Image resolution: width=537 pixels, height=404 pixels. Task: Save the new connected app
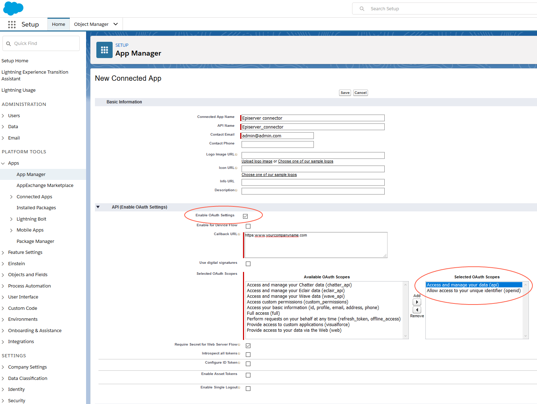345,92
